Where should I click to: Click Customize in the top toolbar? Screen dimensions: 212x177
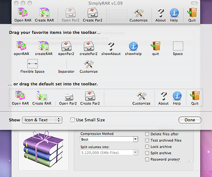pos(138,15)
